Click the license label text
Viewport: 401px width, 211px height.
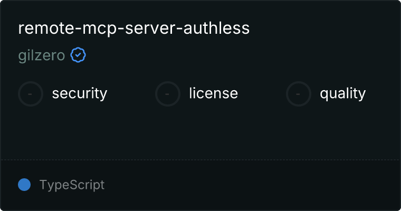coord(214,93)
